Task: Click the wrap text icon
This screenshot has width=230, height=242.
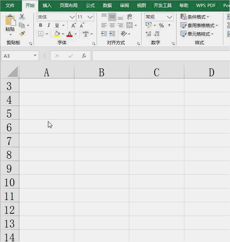Action: pos(129,17)
